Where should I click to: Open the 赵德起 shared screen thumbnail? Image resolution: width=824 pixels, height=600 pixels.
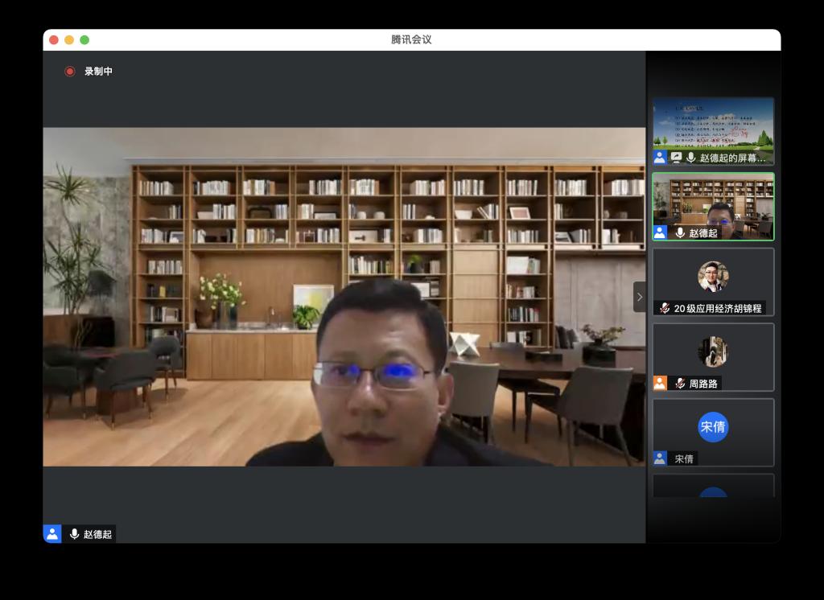click(x=713, y=125)
